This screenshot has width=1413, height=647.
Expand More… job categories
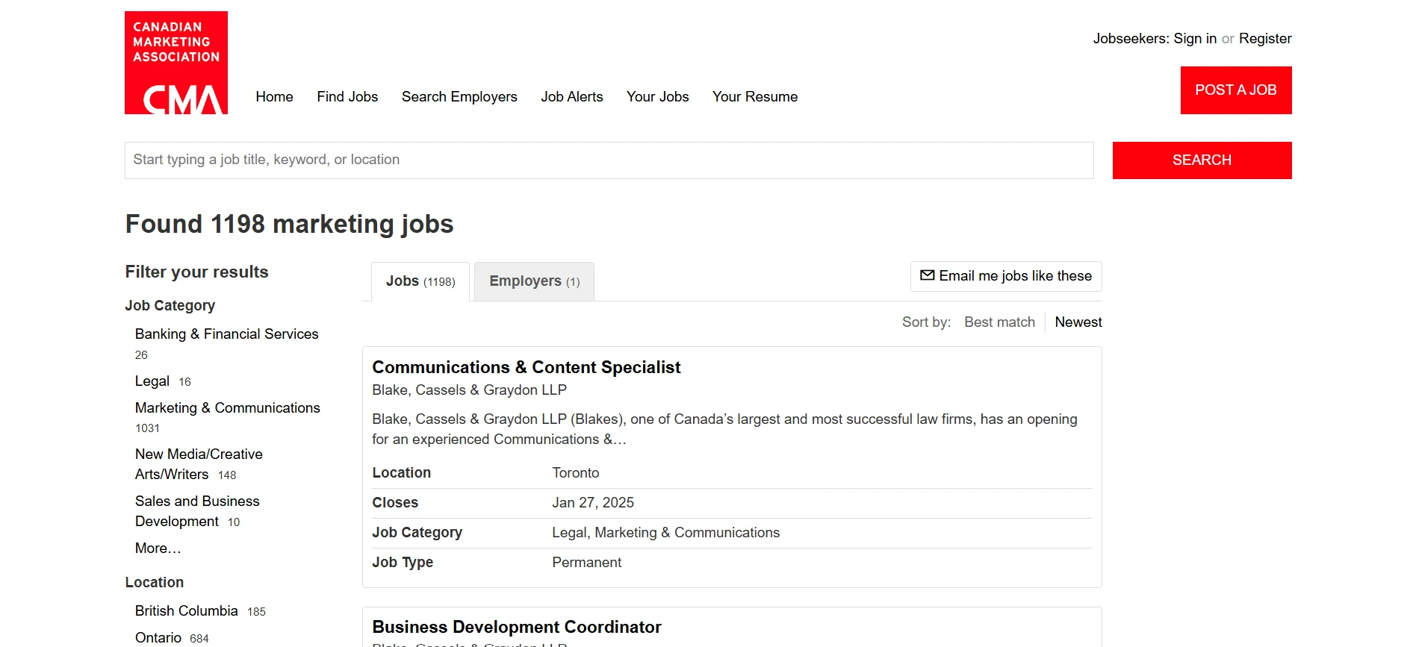pos(158,548)
